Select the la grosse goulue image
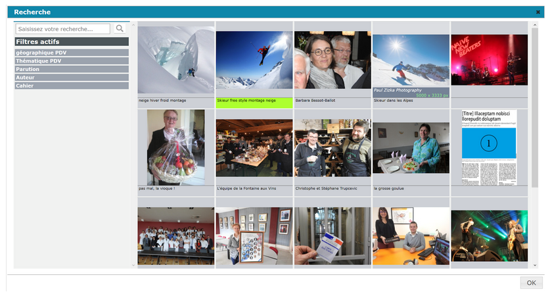This screenshot has width=550, height=296. pyautogui.click(x=410, y=147)
